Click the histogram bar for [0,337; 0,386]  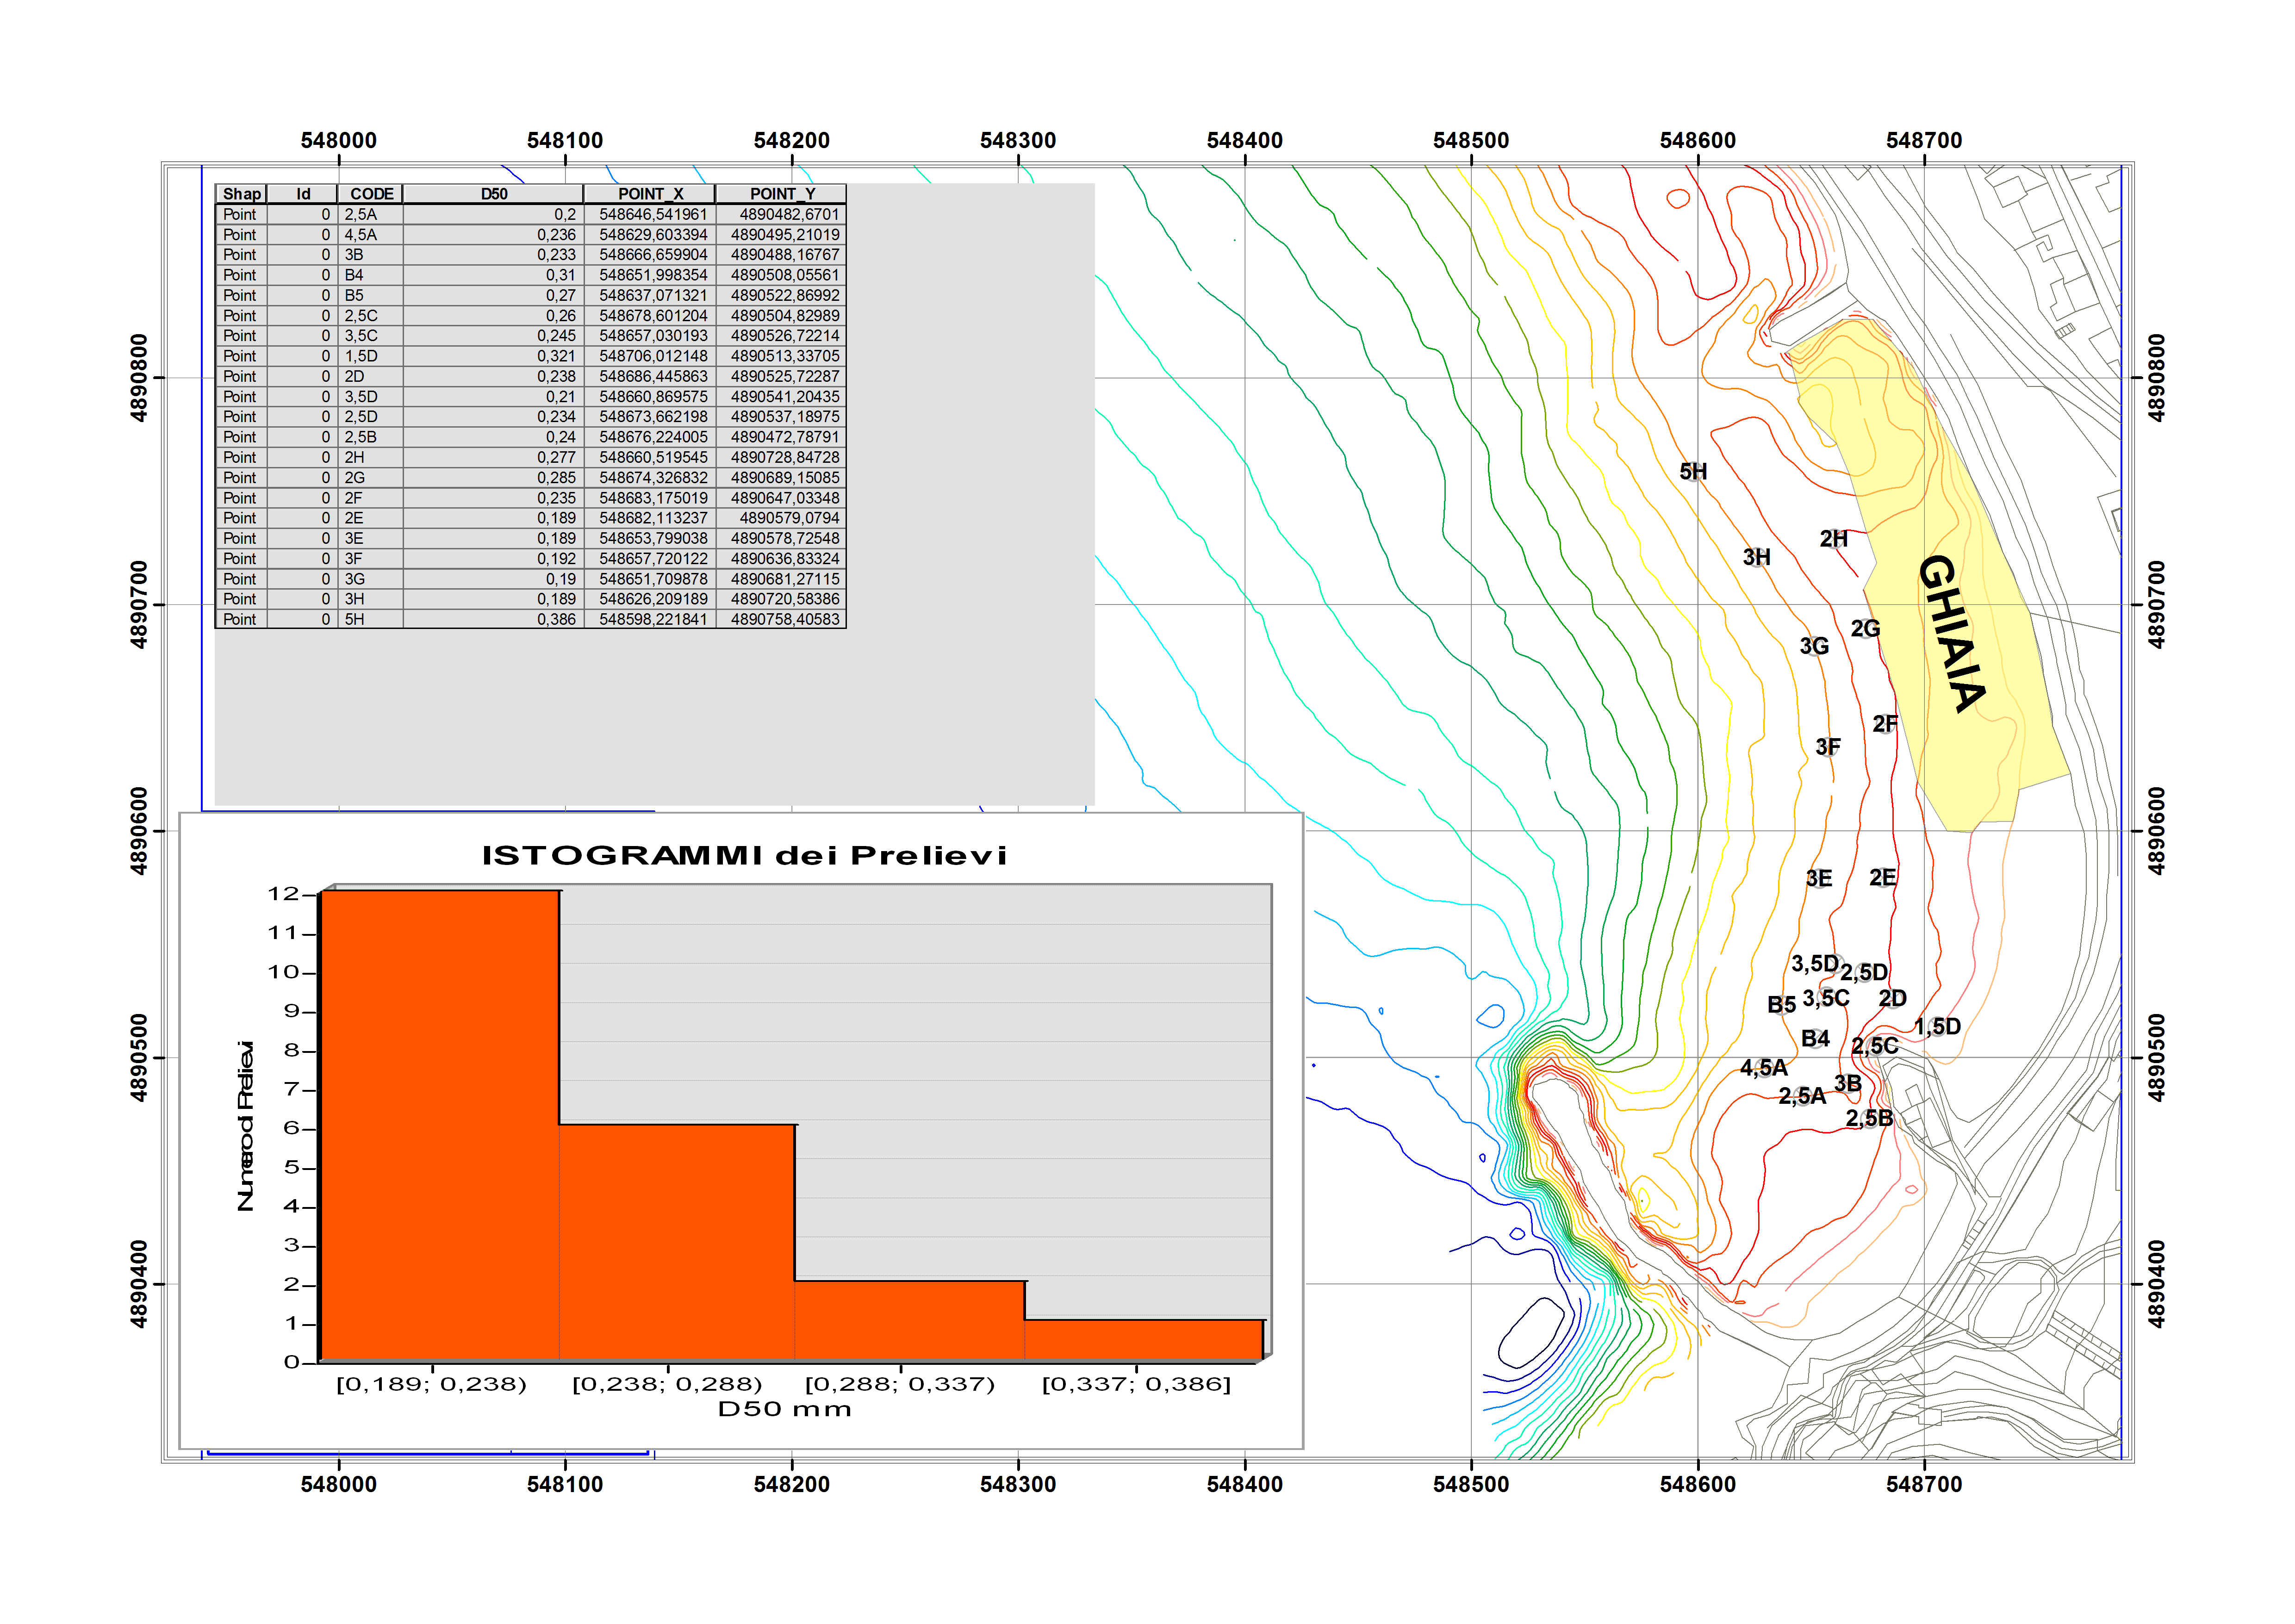1143,1340
